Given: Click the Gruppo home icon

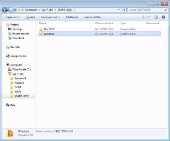Looking at the screenshot, I should (x=8, y=56).
